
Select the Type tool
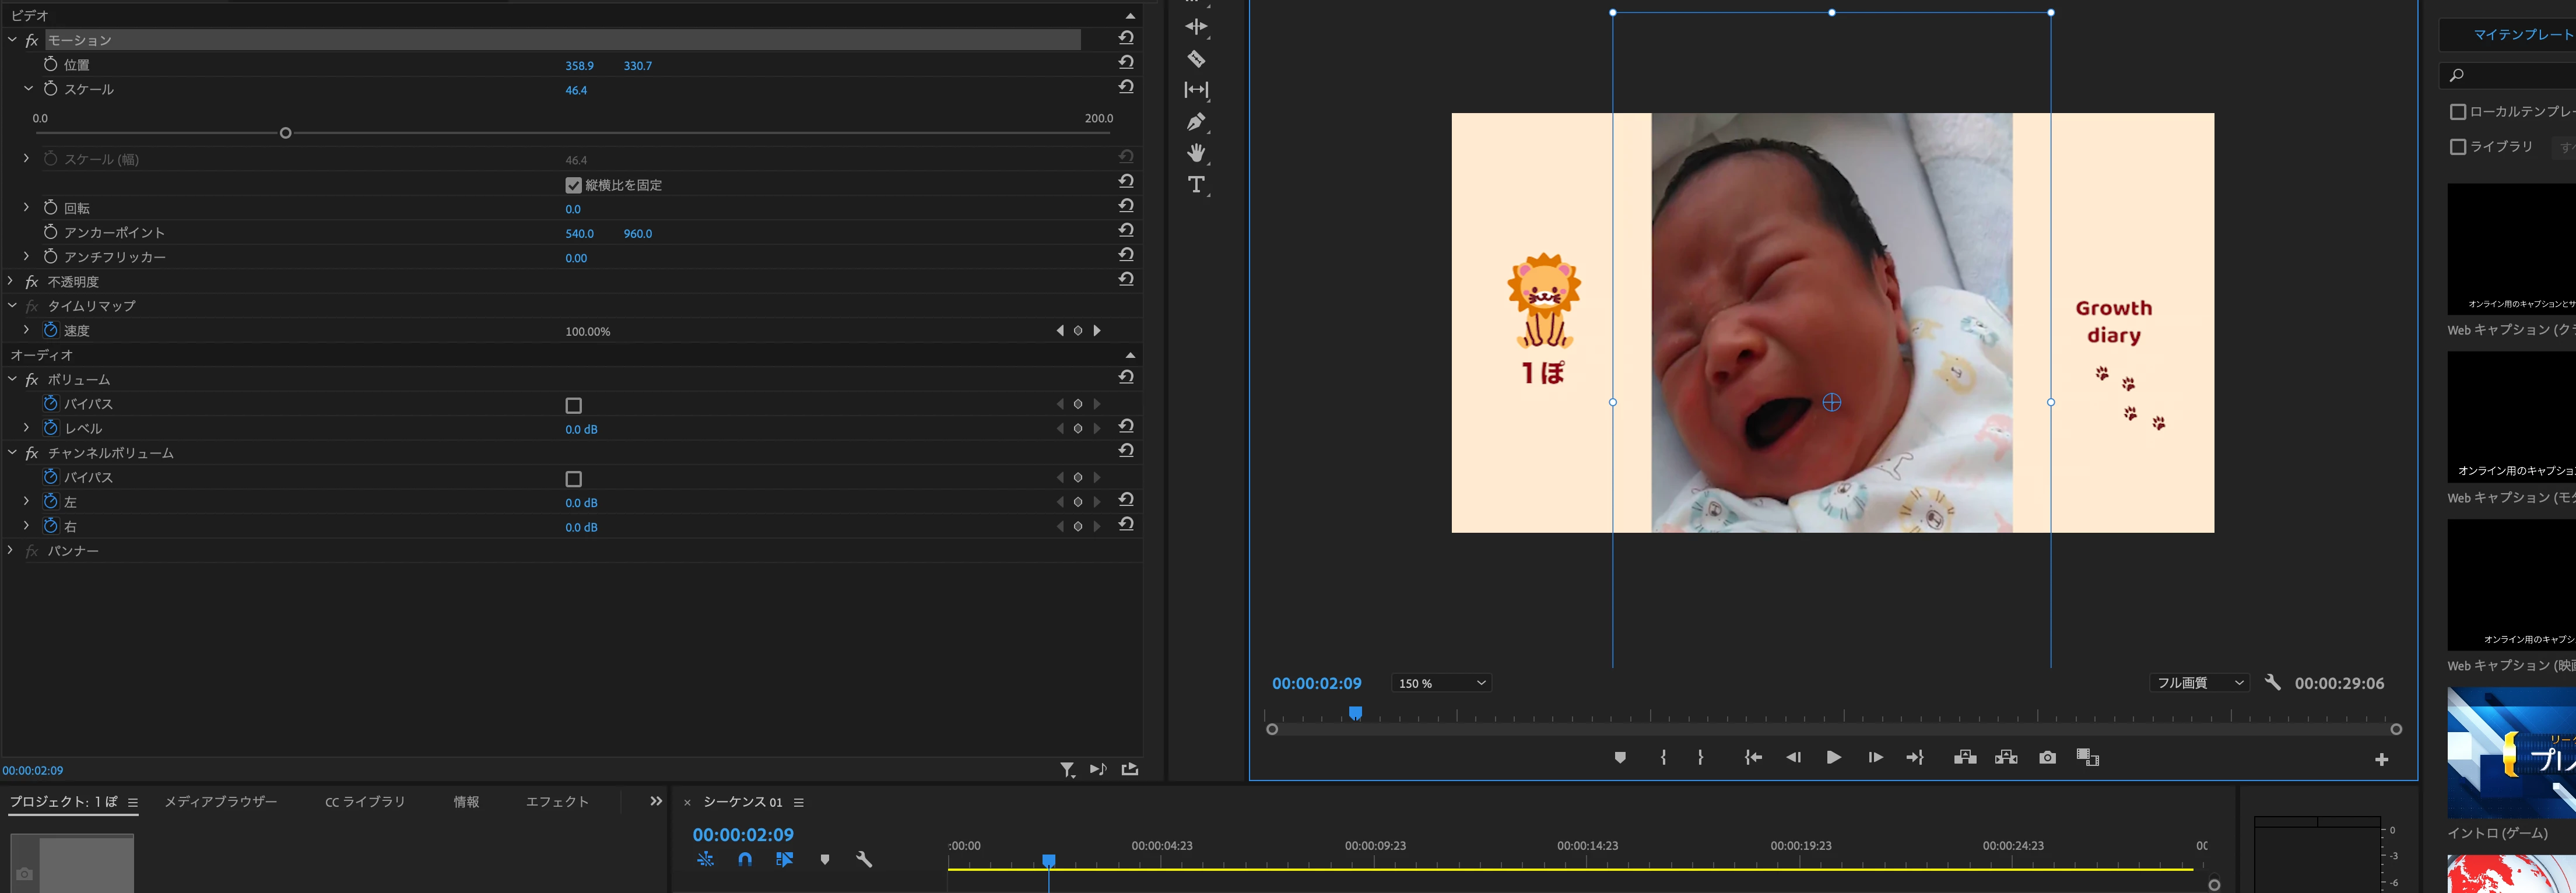tap(1196, 185)
